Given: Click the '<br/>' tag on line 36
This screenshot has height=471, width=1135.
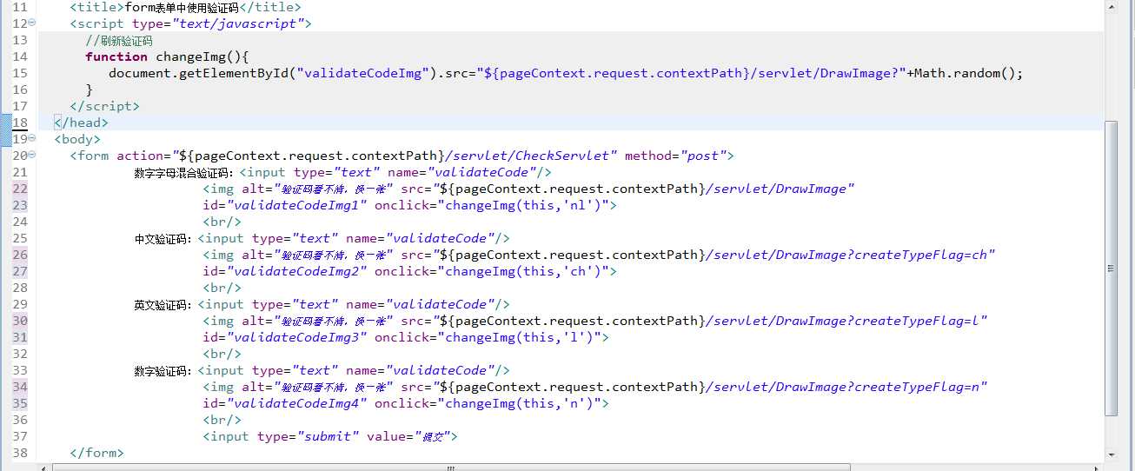Looking at the screenshot, I should tap(222, 420).
